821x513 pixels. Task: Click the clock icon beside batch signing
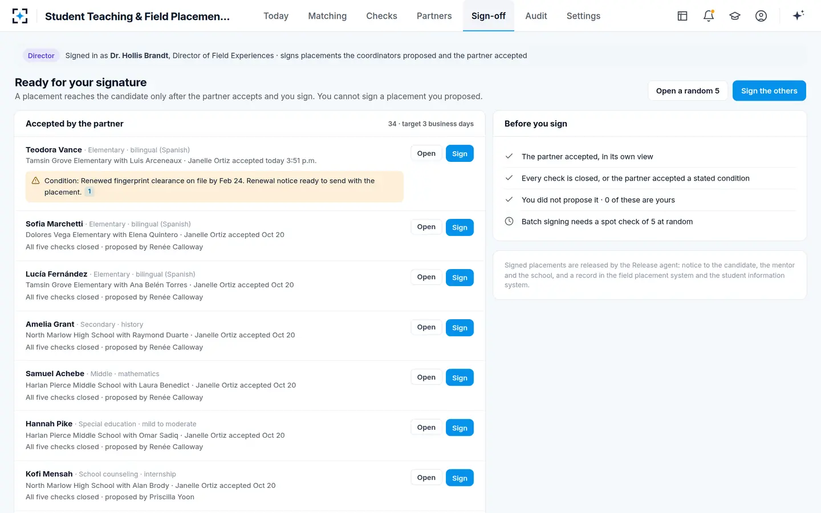coord(509,221)
